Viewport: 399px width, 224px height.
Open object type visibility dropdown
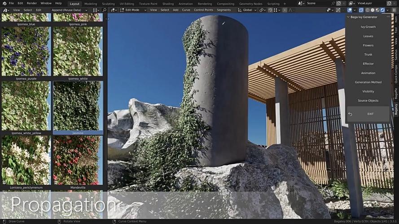(x=330, y=10)
